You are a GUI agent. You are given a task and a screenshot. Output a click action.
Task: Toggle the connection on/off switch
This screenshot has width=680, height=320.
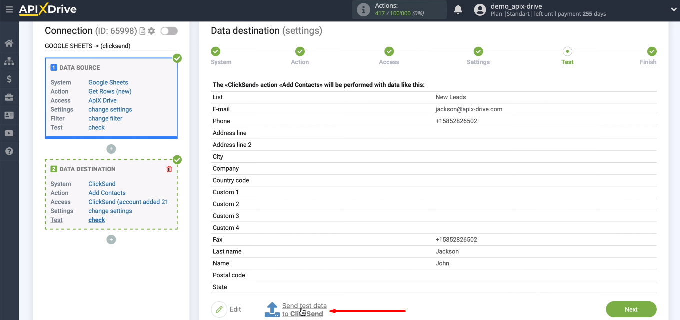(x=169, y=31)
